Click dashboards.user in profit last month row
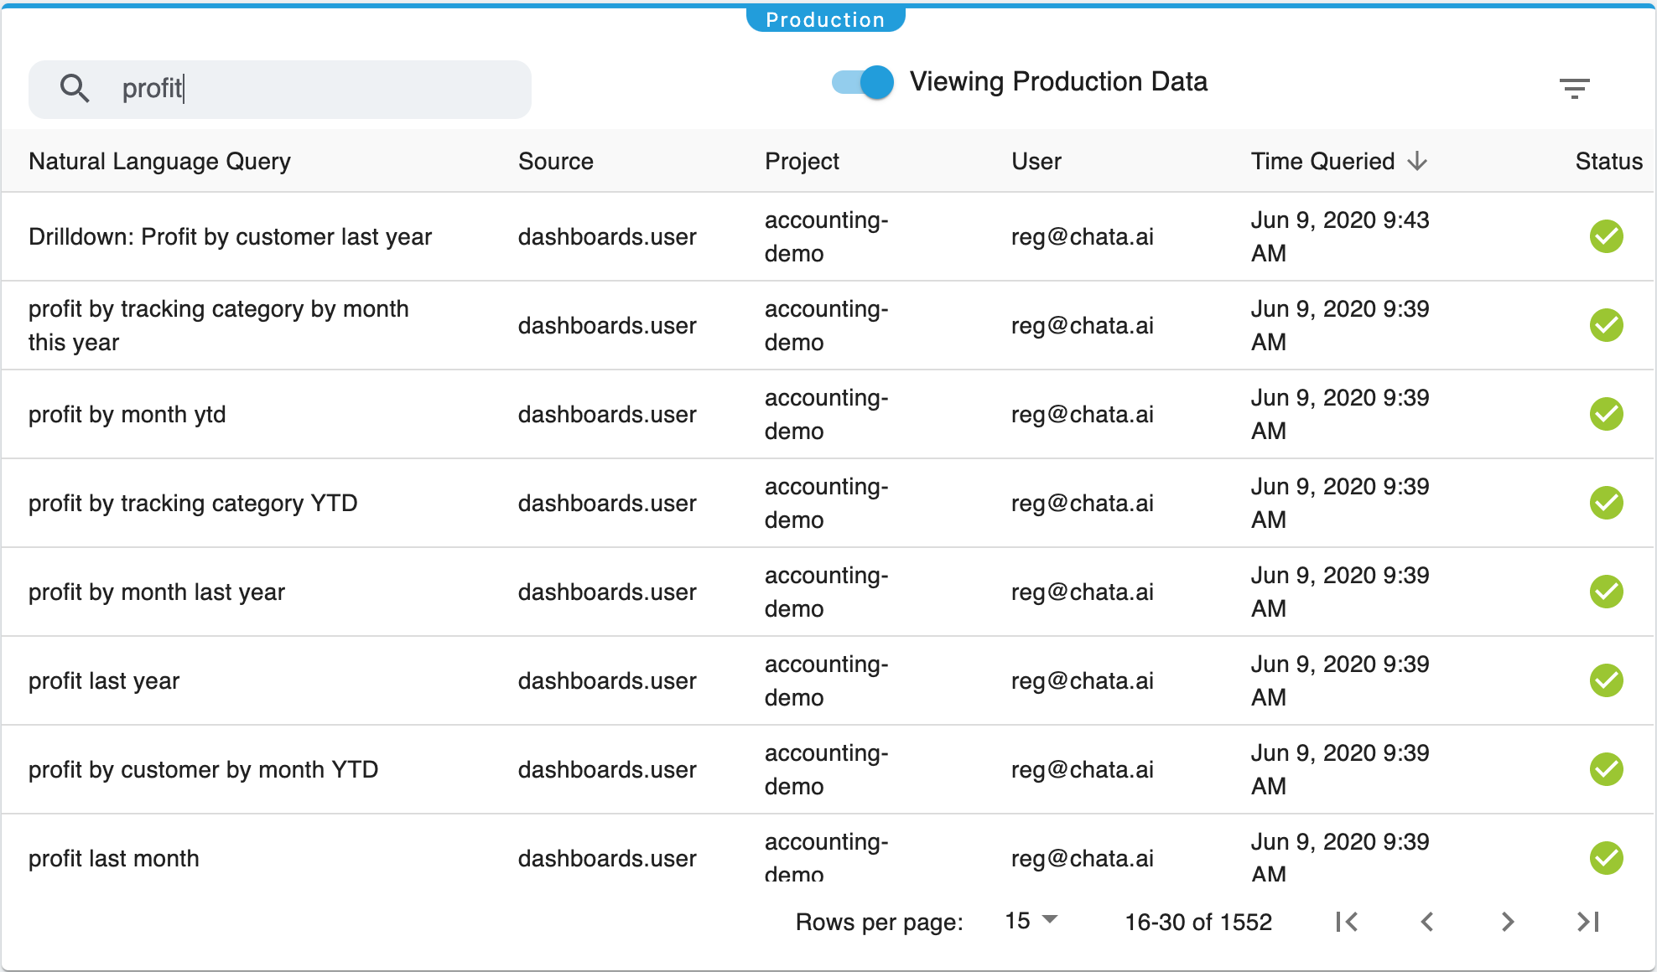Viewport: 1657px width, 972px height. [607, 859]
